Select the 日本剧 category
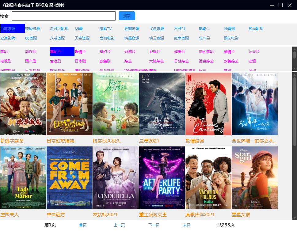This screenshot has height=231, width=297. 80,61
